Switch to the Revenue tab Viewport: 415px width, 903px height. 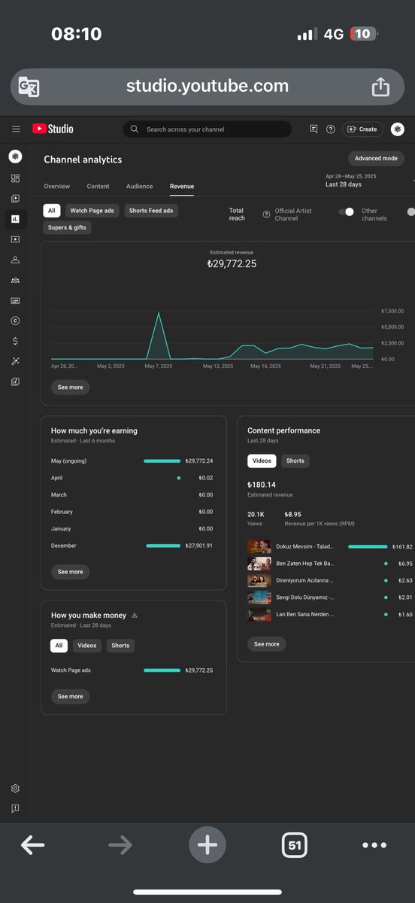(182, 186)
